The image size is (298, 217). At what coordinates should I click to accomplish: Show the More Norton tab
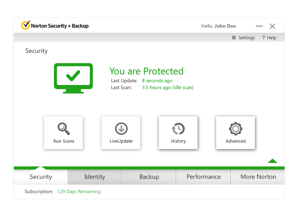click(258, 177)
